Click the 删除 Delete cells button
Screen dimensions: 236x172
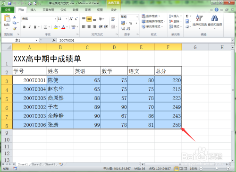[x=175, y=21]
